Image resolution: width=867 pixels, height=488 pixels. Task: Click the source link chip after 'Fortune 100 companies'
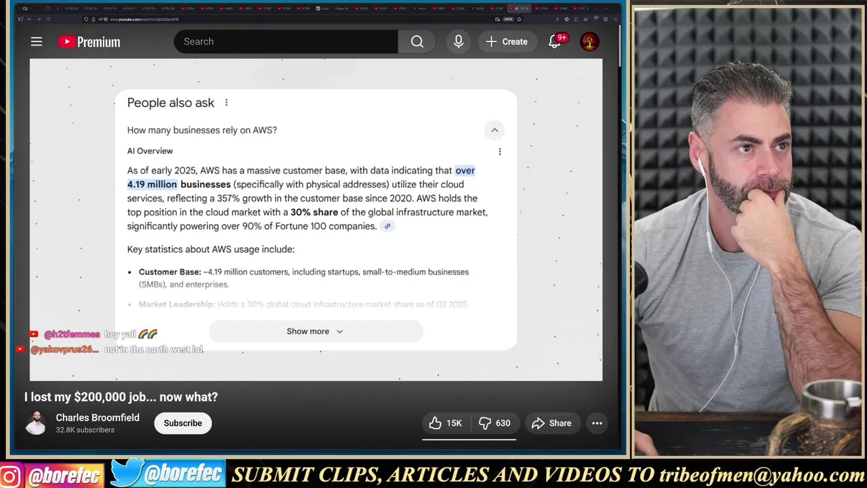387,226
